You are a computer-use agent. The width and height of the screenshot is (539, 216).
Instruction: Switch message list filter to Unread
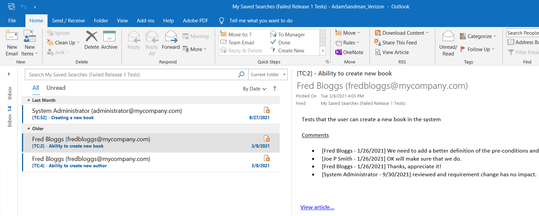tap(56, 88)
